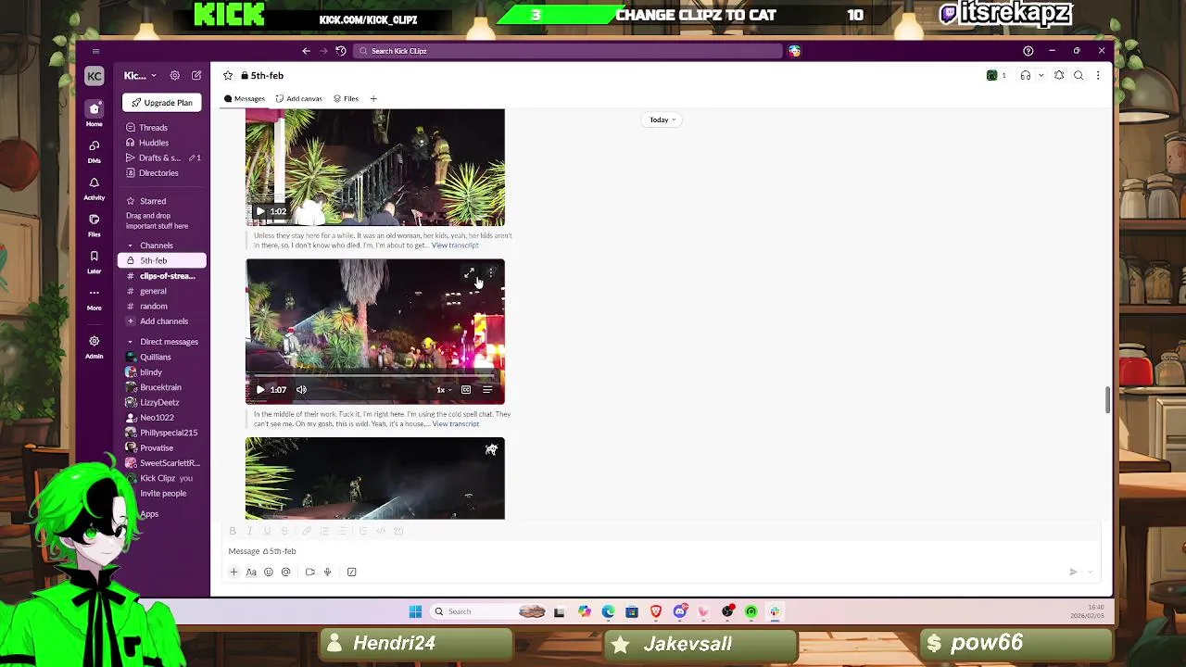Screen dimensions: 1186x667
Task: Open the More menu in left rail
Action: tap(94, 298)
